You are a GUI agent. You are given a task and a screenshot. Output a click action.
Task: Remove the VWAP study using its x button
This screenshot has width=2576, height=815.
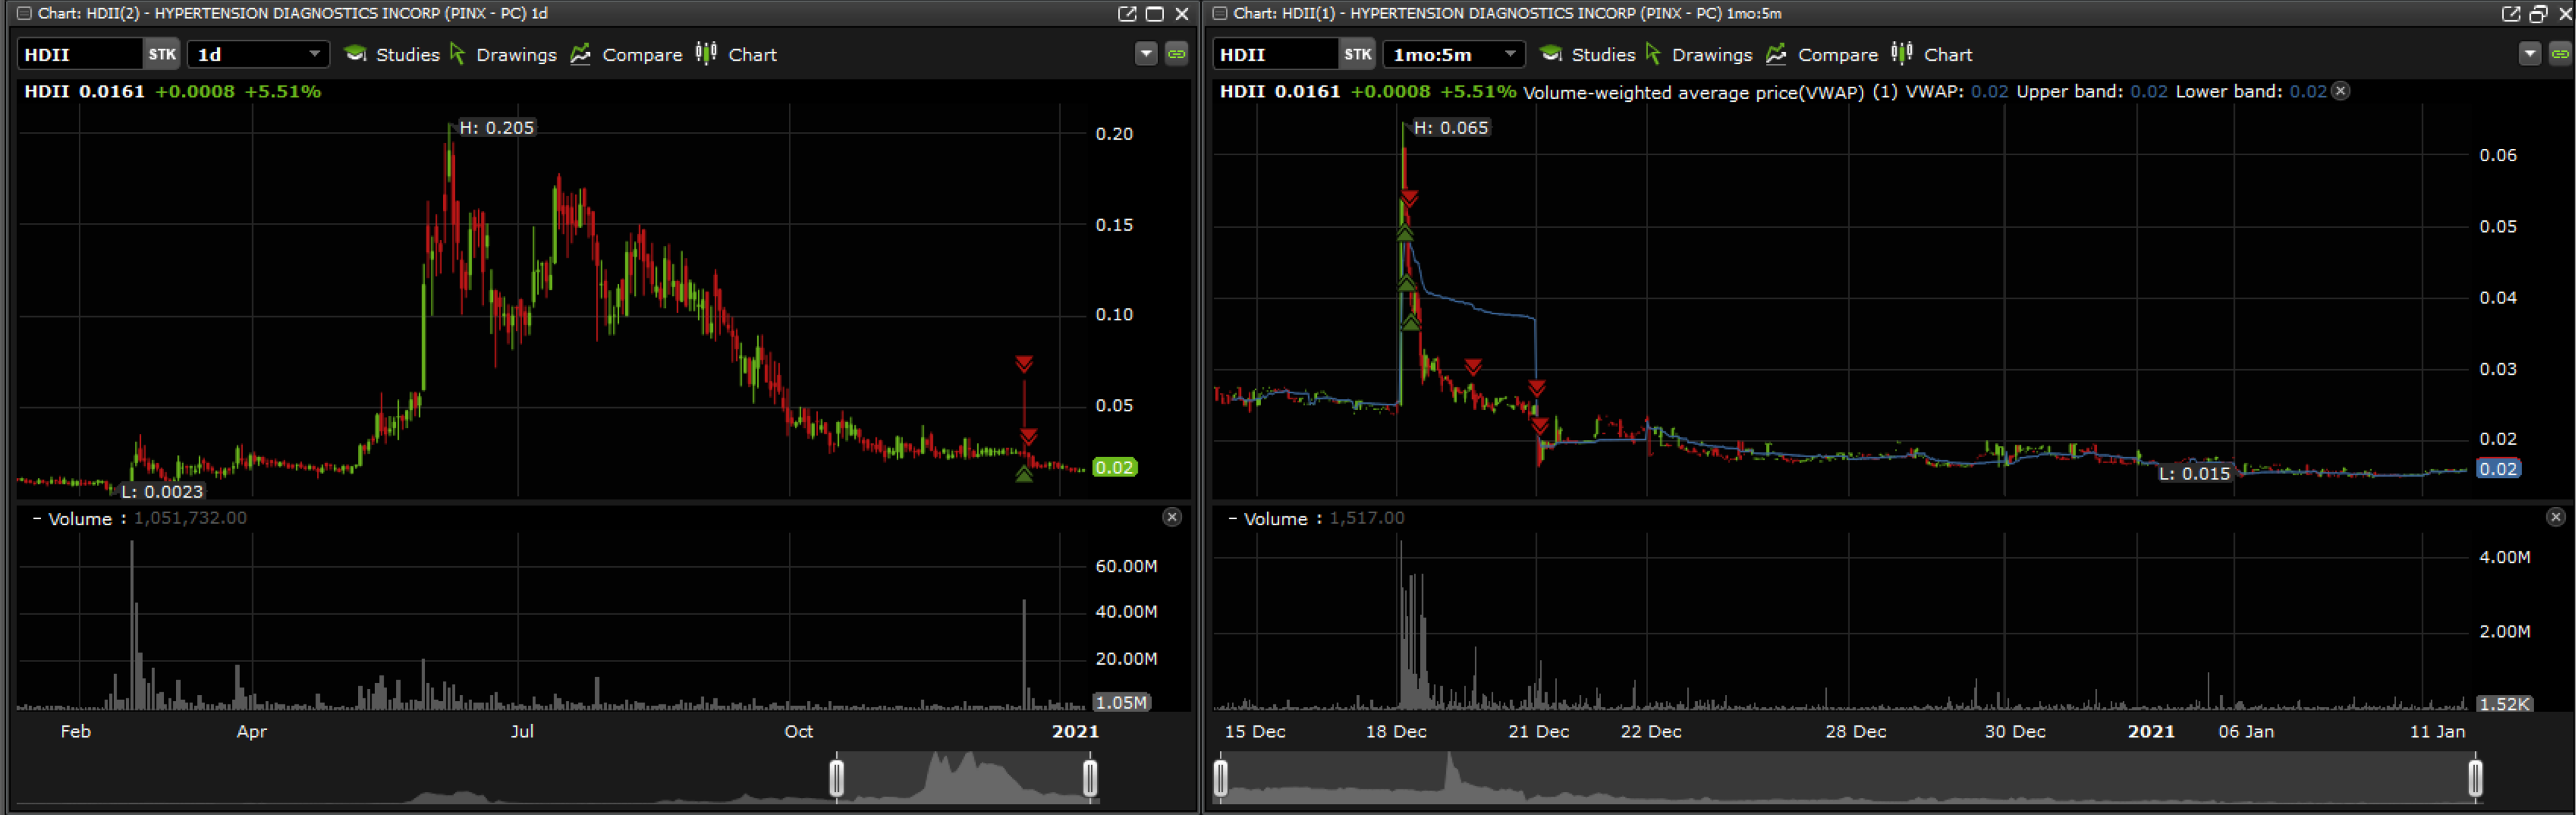[x=2341, y=91]
